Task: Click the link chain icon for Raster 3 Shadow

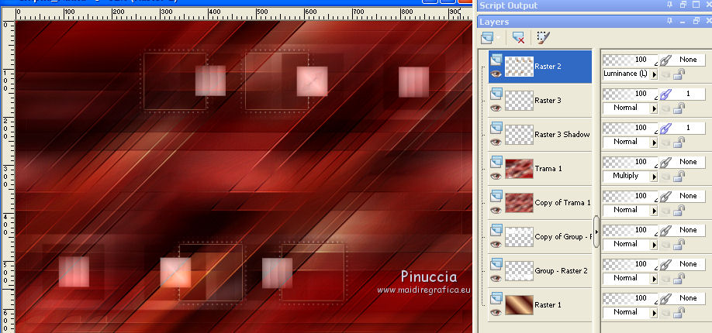Action: (x=665, y=128)
